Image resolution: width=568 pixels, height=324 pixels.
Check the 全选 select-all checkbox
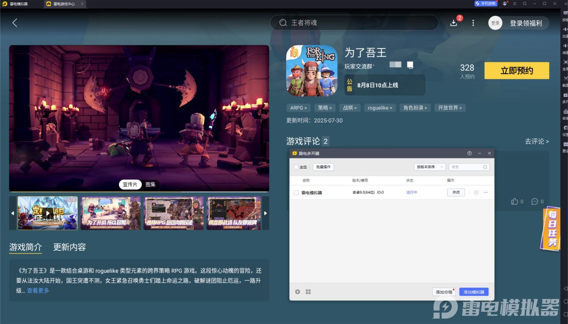[296, 166]
